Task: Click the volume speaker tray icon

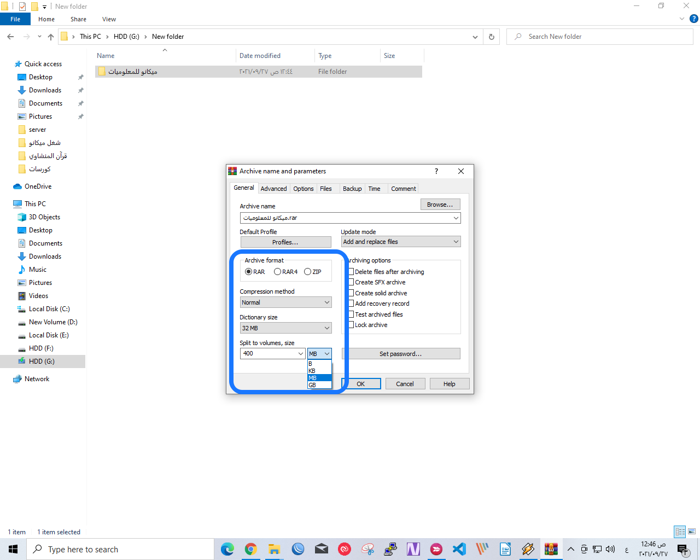Action: (x=610, y=549)
